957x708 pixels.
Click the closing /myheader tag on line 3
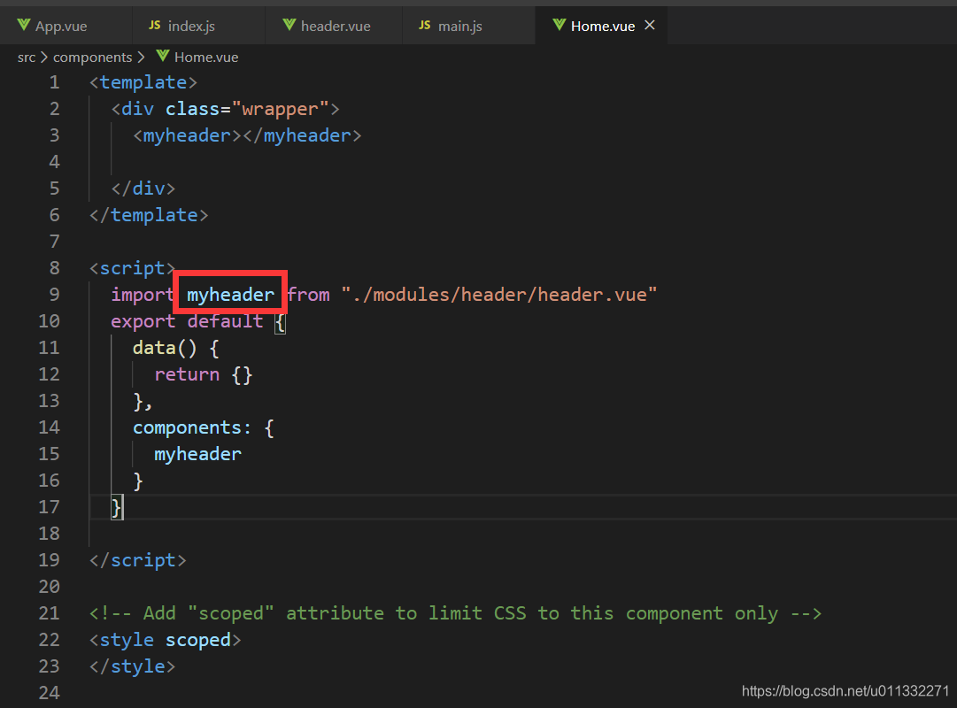tap(302, 135)
